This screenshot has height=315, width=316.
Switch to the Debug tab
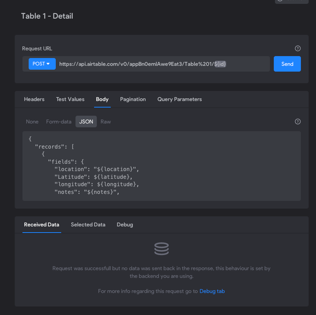tap(125, 225)
